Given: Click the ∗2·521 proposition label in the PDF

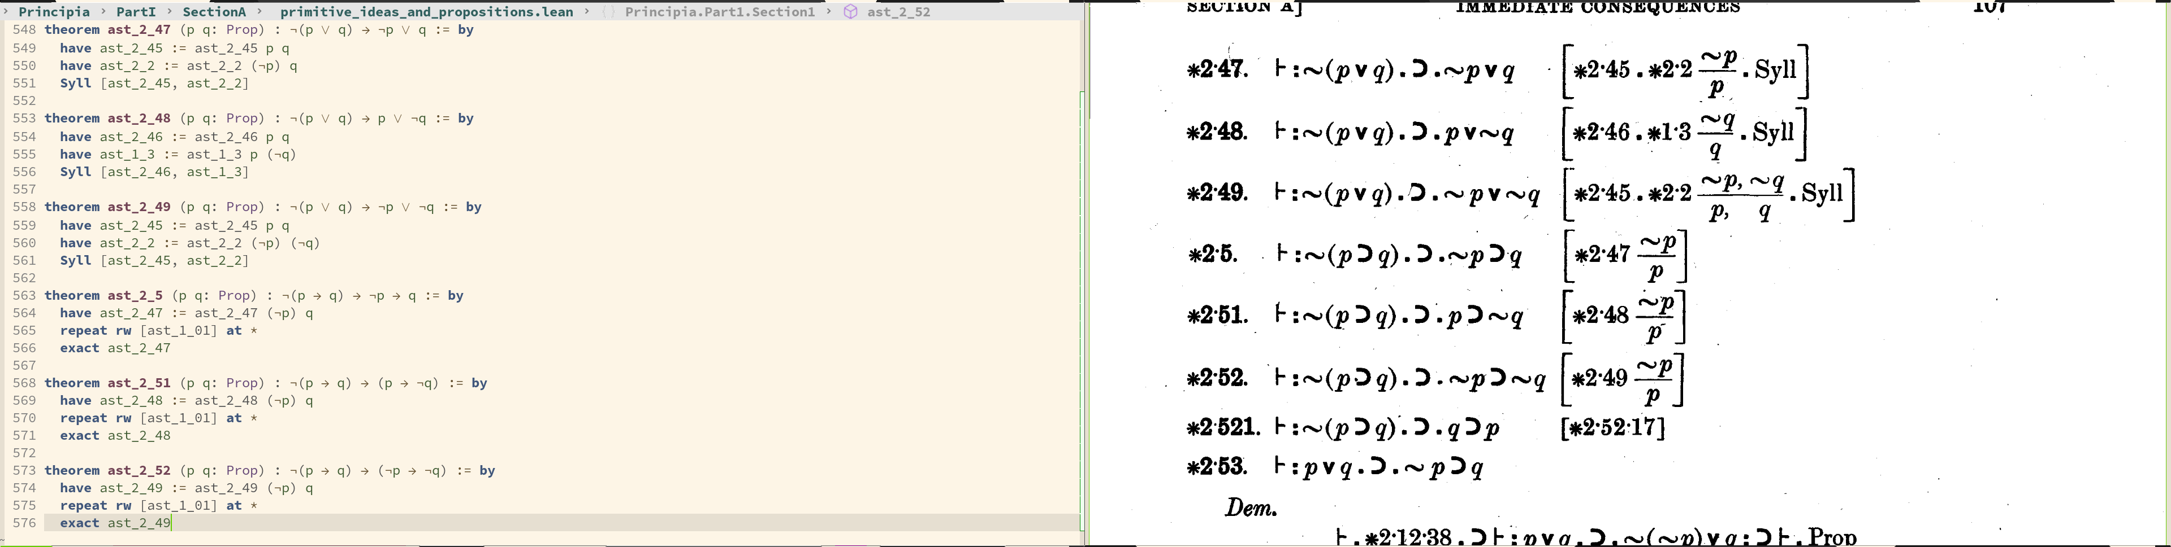Looking at the screenshot, I should [x=1223, y=428].
